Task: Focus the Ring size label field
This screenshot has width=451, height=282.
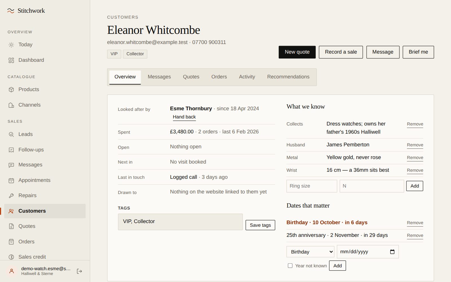Action: click(312, 186)
